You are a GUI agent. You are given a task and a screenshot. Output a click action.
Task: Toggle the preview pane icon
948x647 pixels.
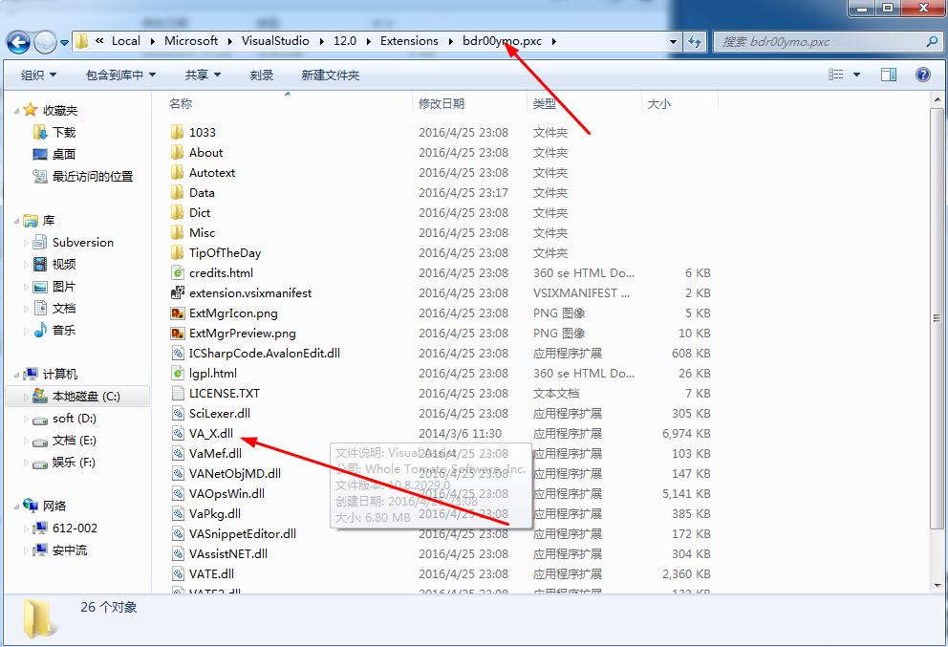[889, 75]
